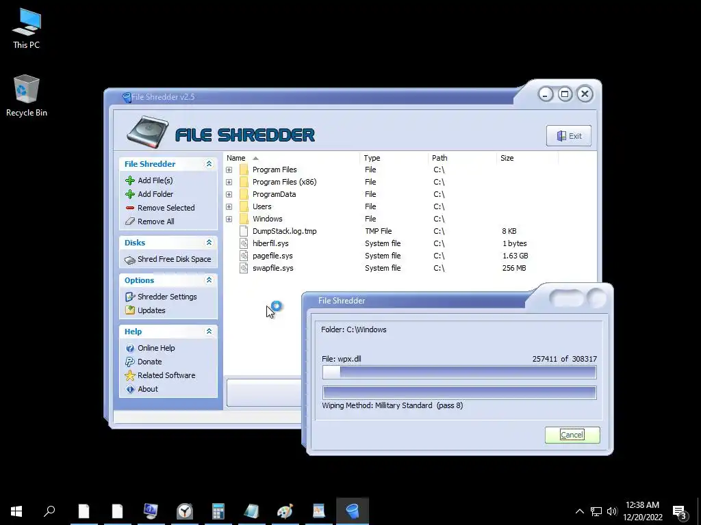
Task: Expand the Users tree node
Action: tap(229, 206)
